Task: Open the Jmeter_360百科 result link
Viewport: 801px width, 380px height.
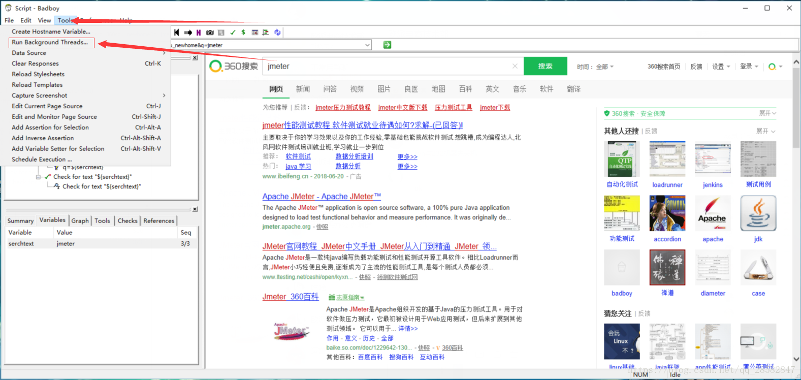Action: coord(291,297)
